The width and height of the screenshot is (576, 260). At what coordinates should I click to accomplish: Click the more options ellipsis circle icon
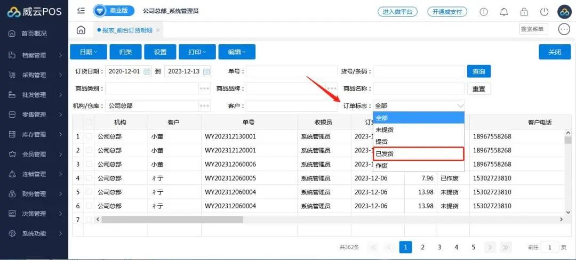pos(564,29)
